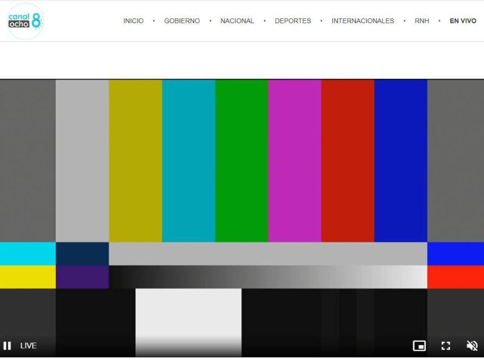The image size is (484, 363).
Task: Jump to LIVE position in player
Action: [x=28, y=346]
